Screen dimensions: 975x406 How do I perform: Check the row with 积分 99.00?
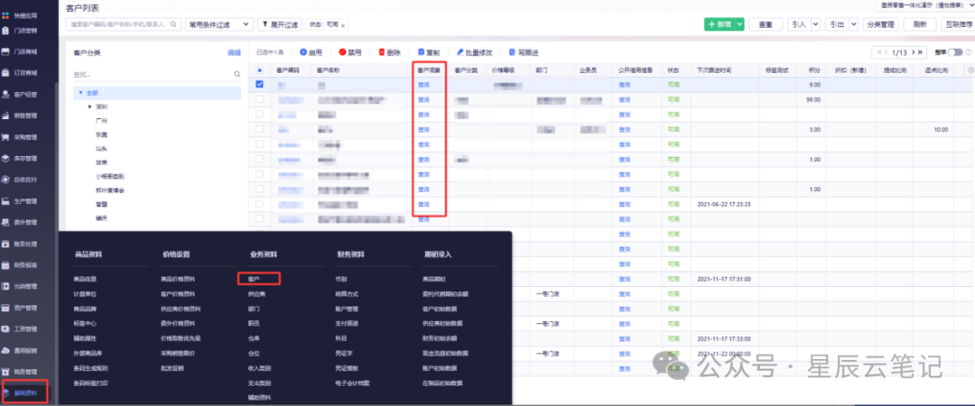tap(259, 99)
